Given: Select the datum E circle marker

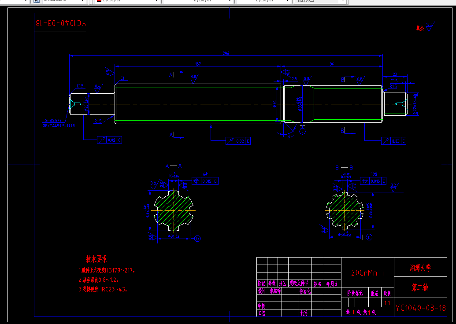Looking at the screenshot, I should point(369,237).
